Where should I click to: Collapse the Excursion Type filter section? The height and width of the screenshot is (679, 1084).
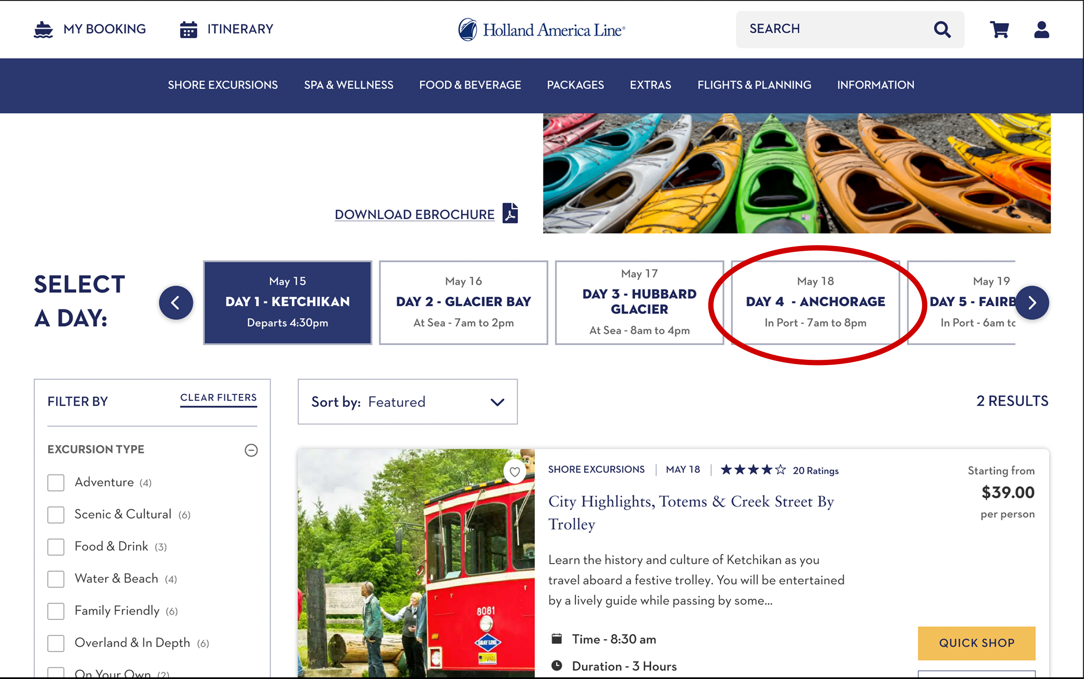251,450
